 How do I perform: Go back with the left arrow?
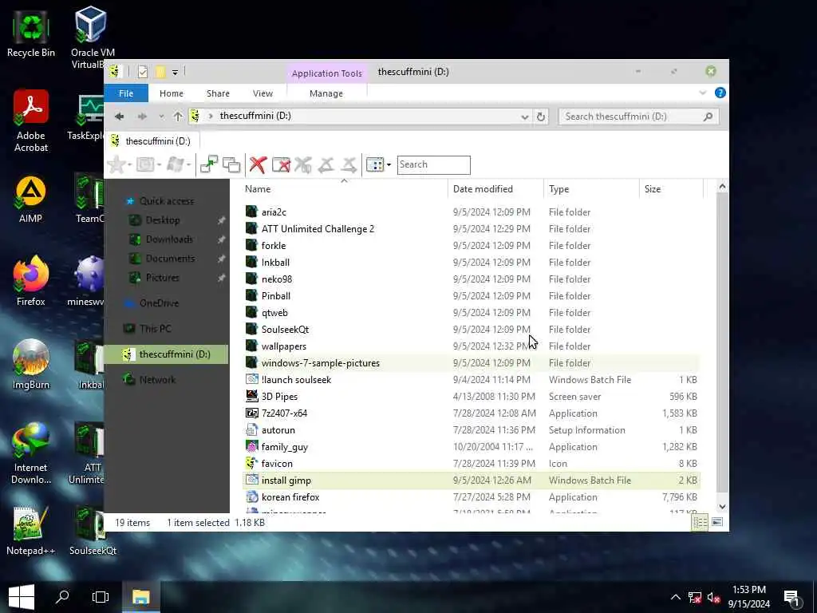[120, 117]
